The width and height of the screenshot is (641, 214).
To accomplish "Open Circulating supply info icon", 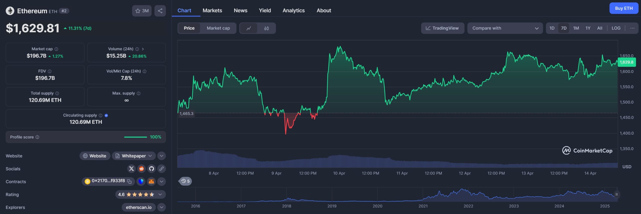I will point(100,115).
